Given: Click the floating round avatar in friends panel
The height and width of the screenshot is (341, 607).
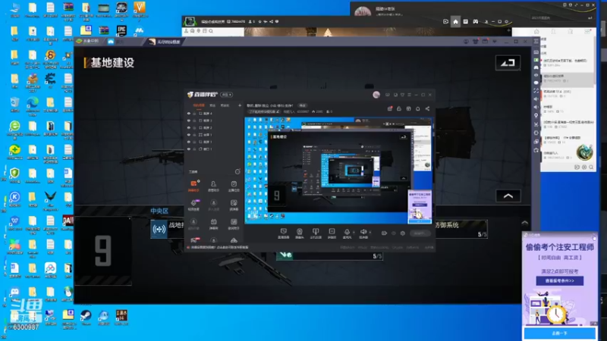Looking at the screenshot, I should 584,152.
